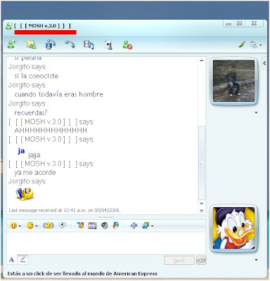This screenshot has width=270, height=281.
Task: Click the Send button
Action: tap(179, 260)
